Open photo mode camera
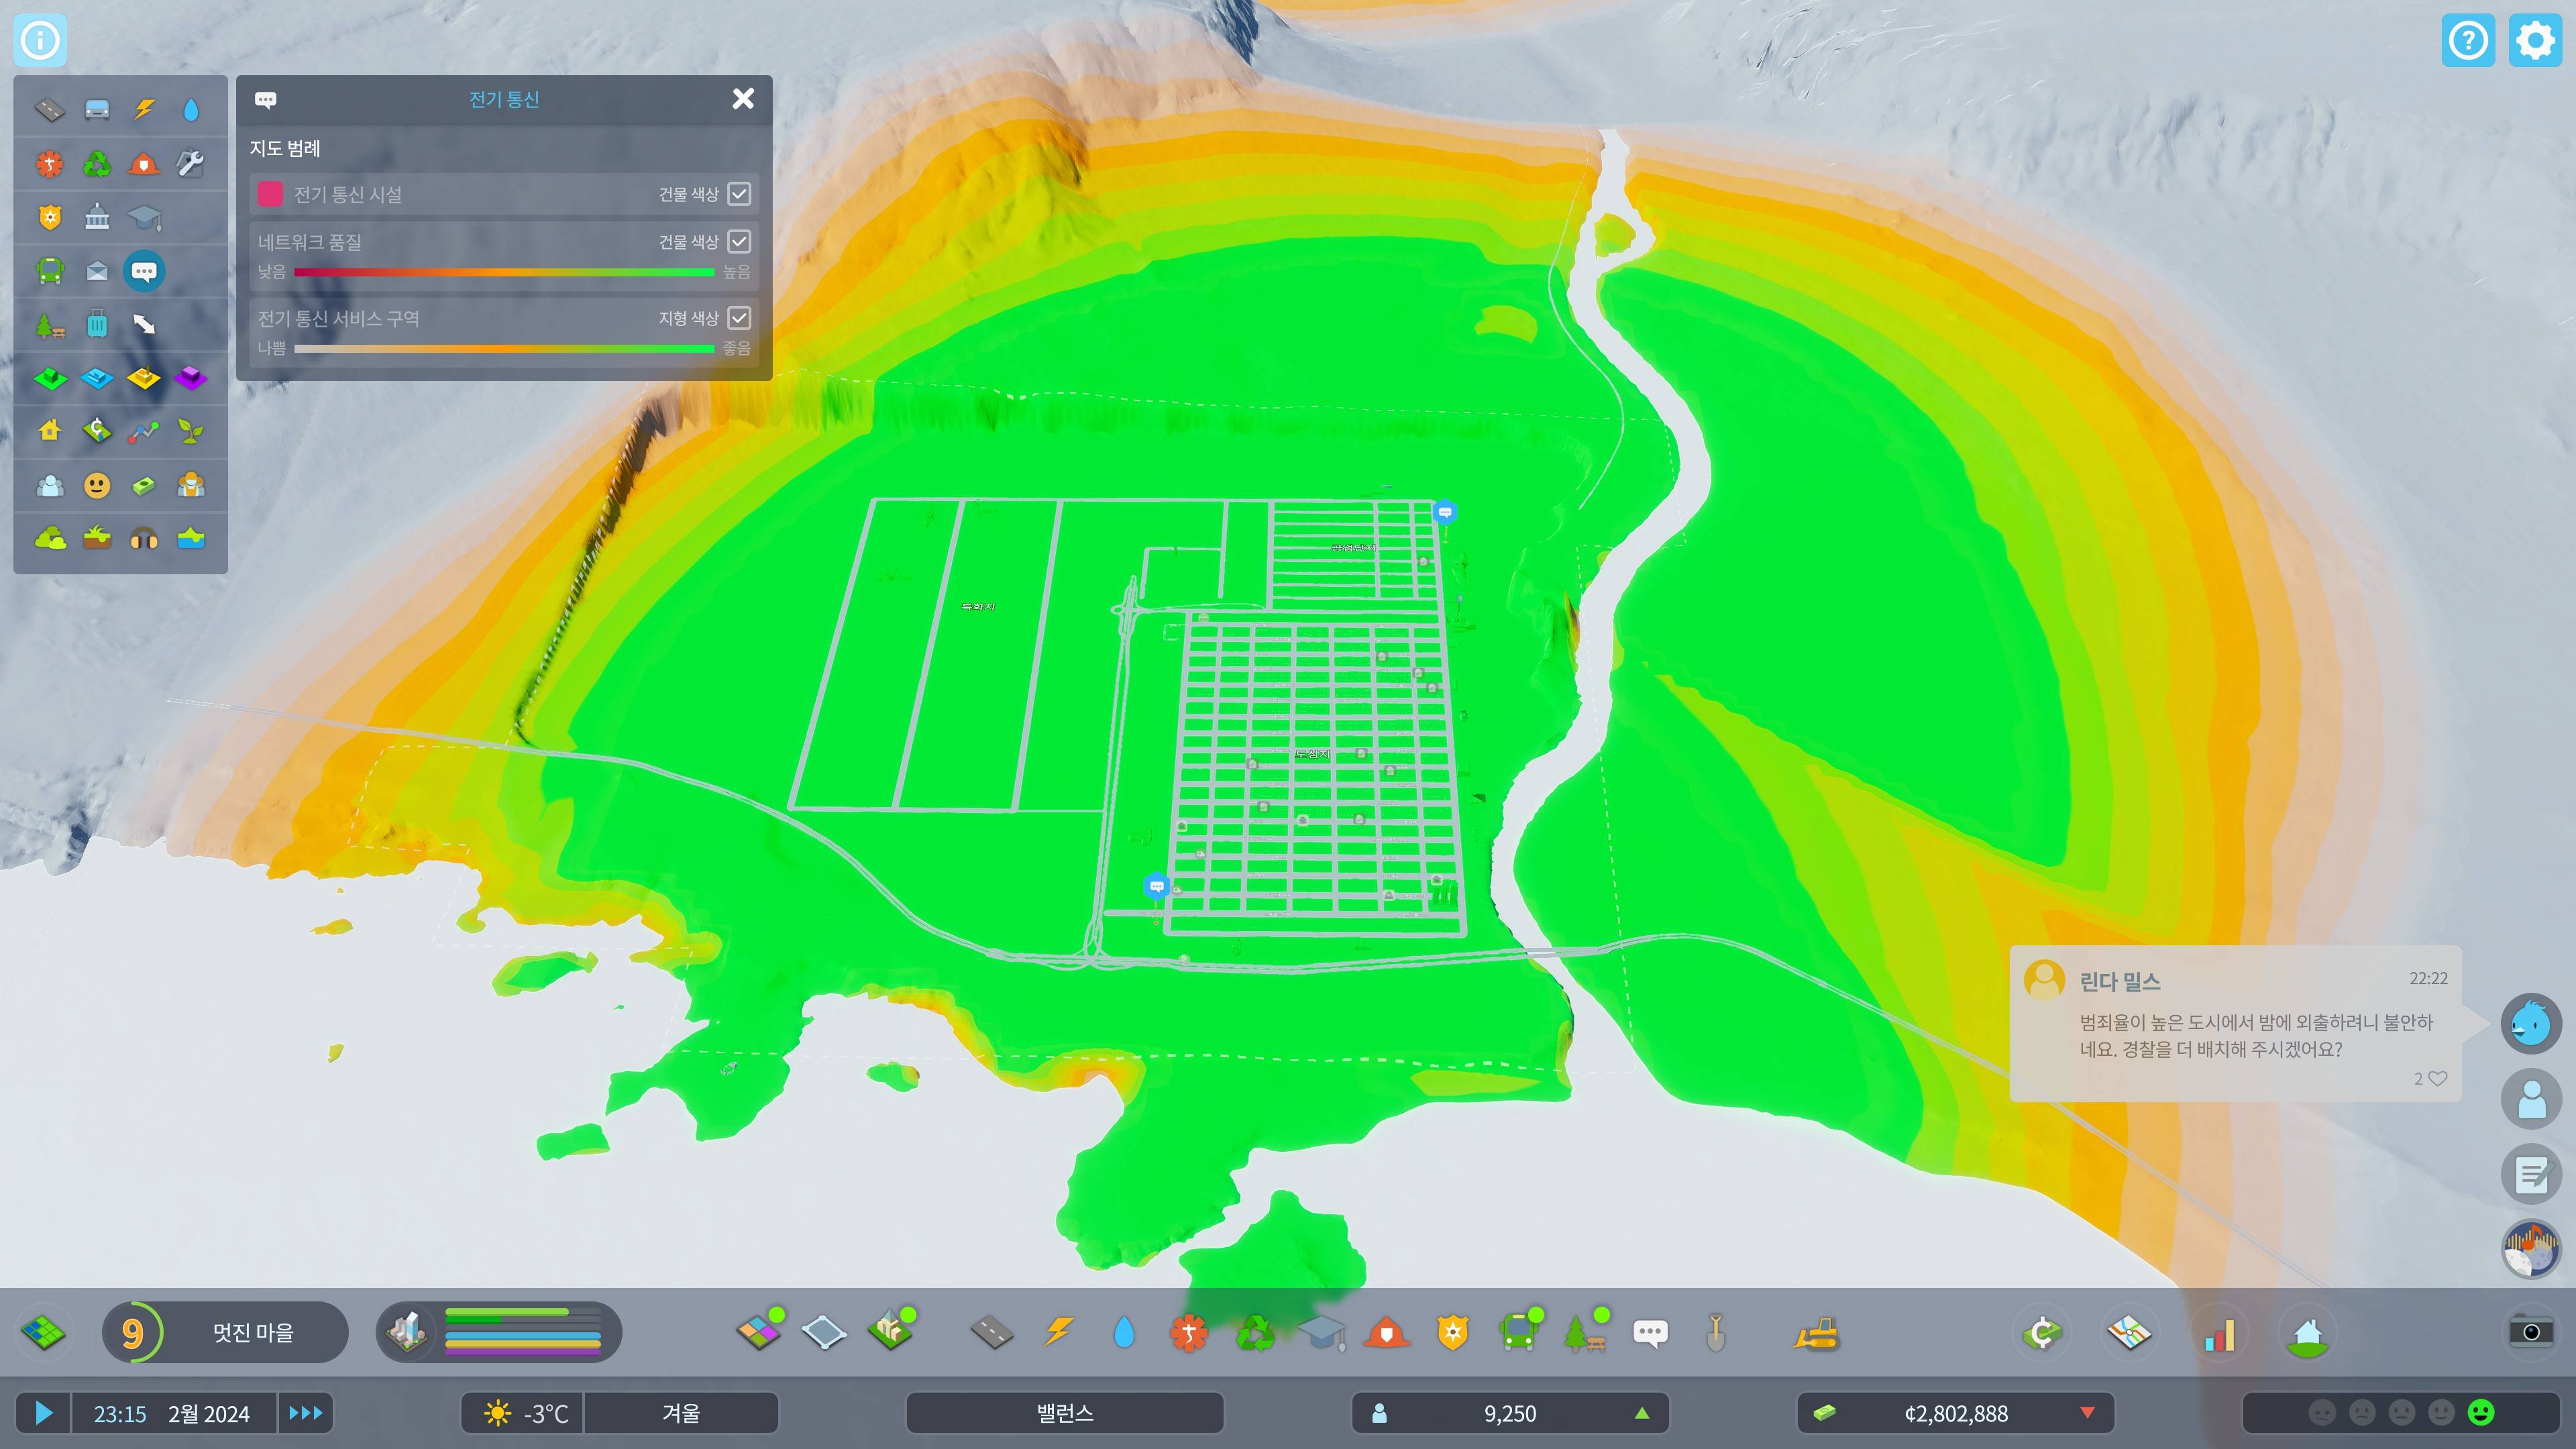This screenshot has height=1449, width=2576. (2530, 1331)
